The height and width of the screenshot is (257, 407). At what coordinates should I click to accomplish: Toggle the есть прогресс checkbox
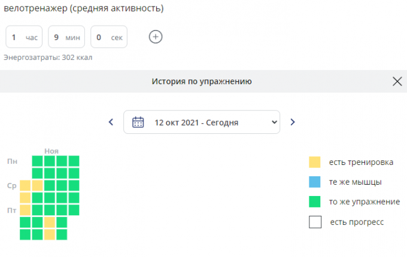315,222
